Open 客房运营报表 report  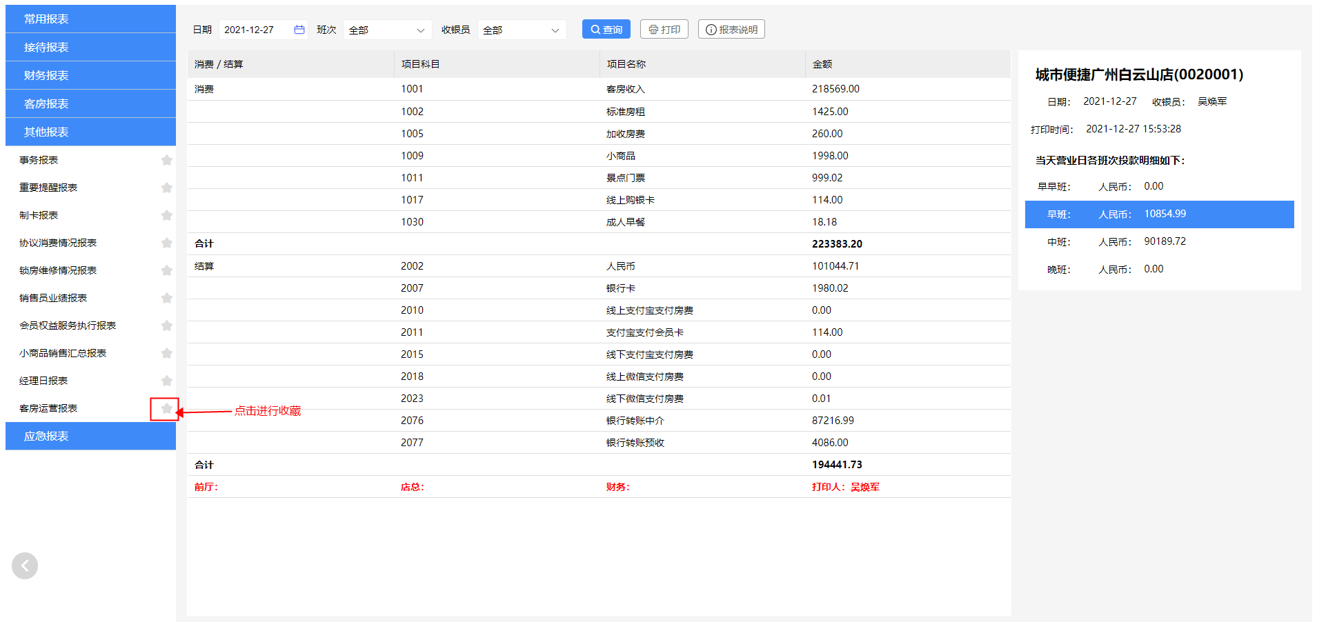(48, 408)
